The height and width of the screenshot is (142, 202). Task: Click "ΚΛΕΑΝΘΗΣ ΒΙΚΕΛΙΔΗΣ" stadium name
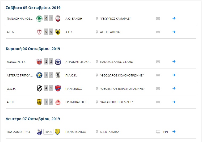click(117, 102)
